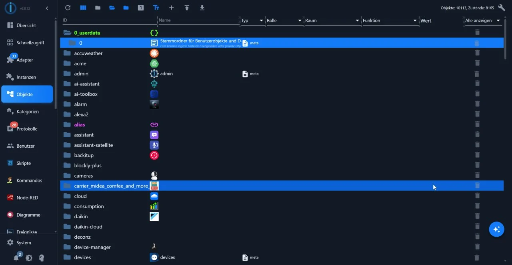512x265 pixels.
Task: Select the blockly-plus tree row
Action: [282, 166]
